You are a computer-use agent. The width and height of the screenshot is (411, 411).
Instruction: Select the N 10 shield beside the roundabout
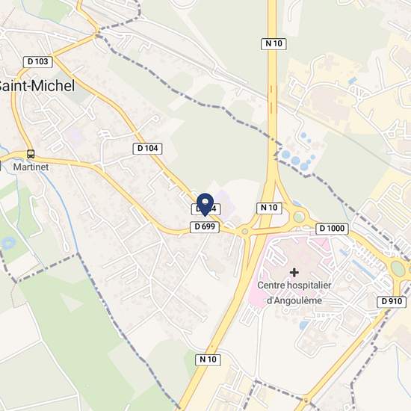[x=269, y=208]
